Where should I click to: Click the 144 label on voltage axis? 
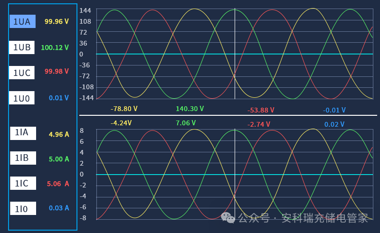coord(85,10)
